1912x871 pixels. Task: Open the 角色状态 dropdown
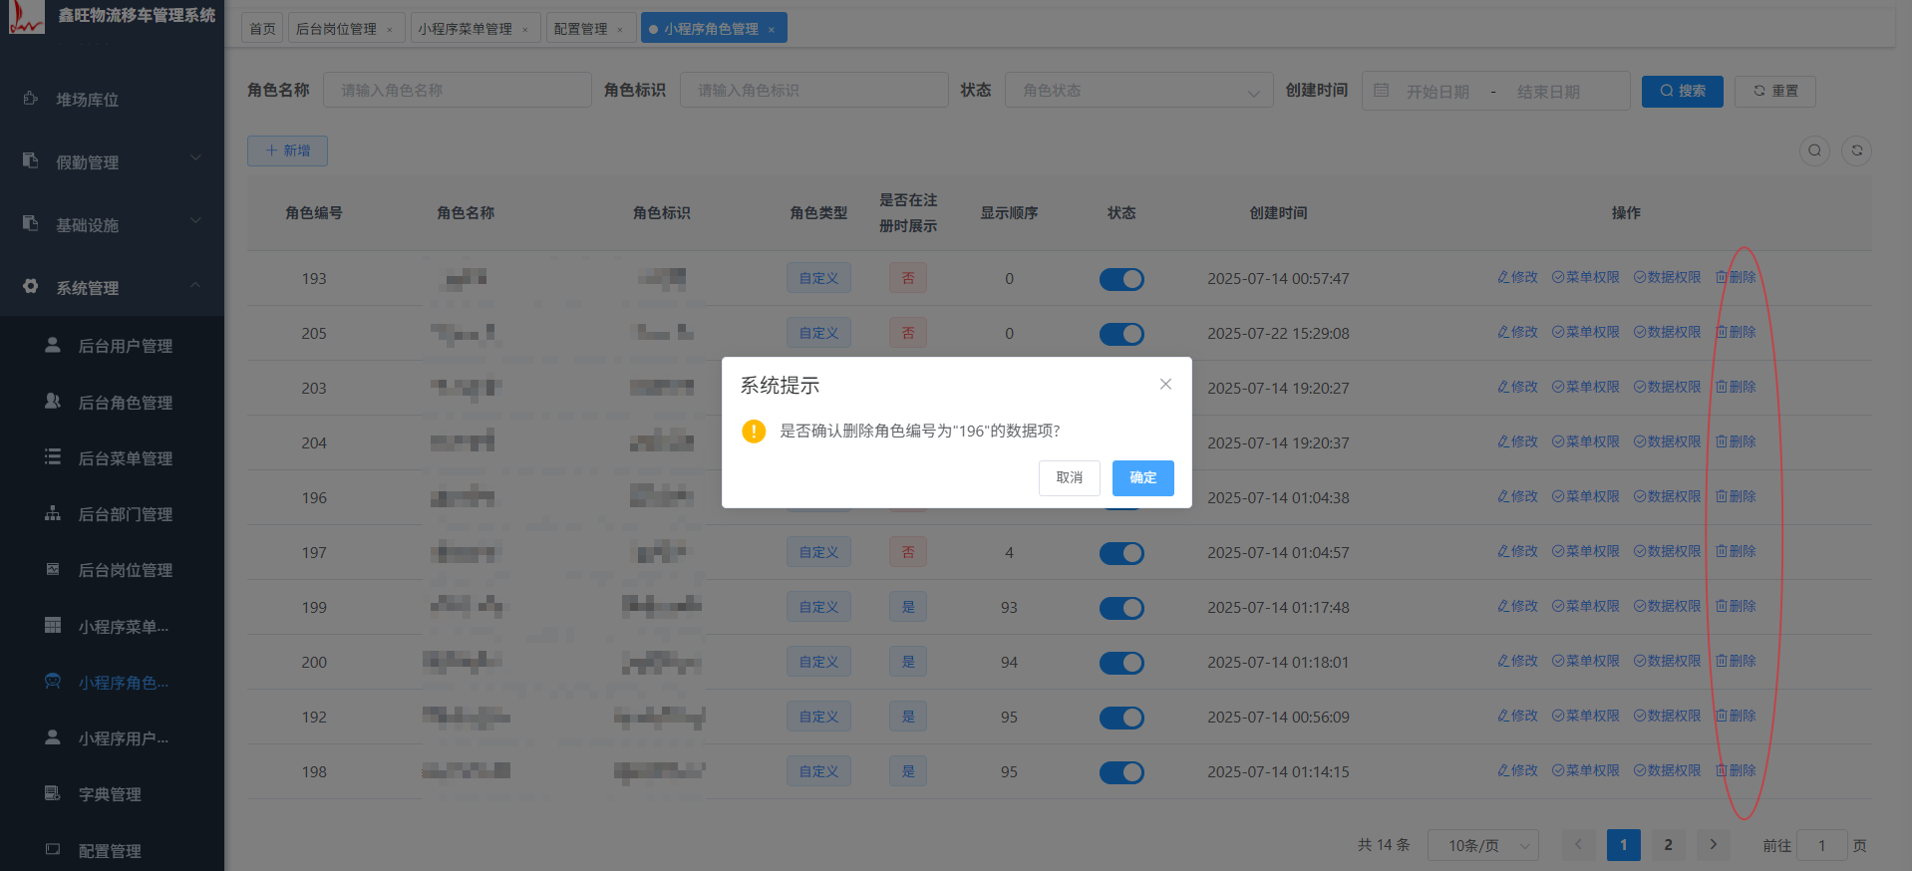pyautogui.click(x=1139, y=90)
